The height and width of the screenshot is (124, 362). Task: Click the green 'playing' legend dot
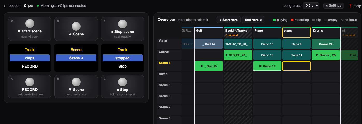point(274,20)
